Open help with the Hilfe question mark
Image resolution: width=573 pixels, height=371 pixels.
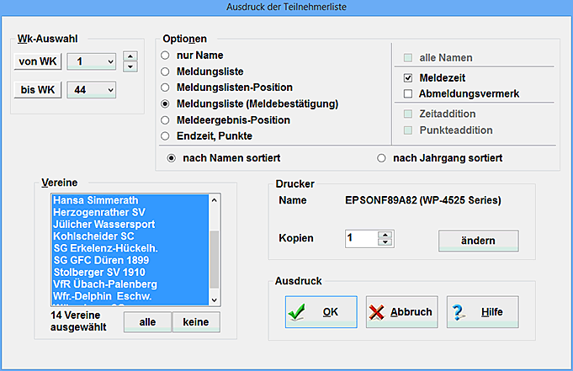point(482,312)
